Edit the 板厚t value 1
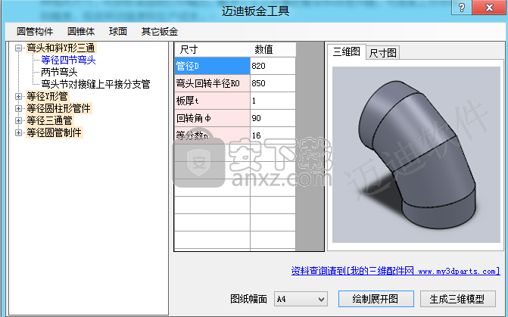Image resolution: width=508 pixels, height=317 pixels. click(x=273, y=101)
